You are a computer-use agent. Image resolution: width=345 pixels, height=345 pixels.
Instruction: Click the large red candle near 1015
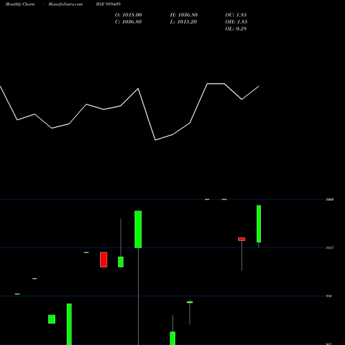click(103, 259)
